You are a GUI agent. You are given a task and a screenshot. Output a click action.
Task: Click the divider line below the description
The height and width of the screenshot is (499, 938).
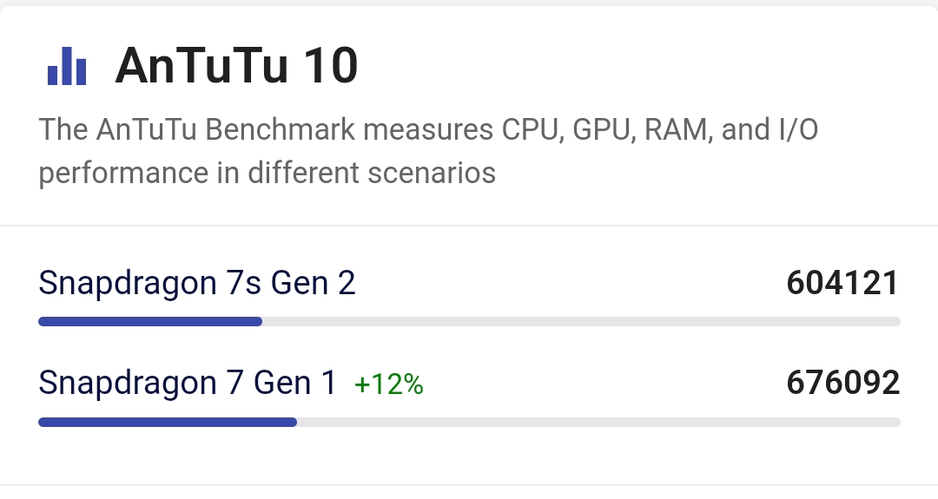pyautogui.click(x=469, y=226)
